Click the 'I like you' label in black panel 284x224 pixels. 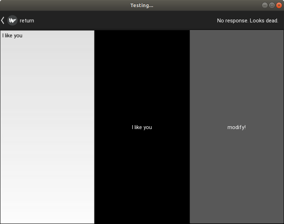[x=142, y=127]
